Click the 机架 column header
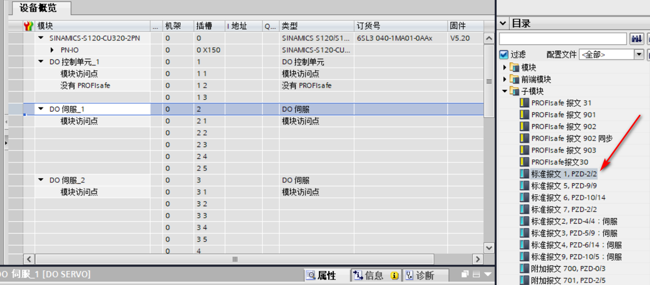 178,26
